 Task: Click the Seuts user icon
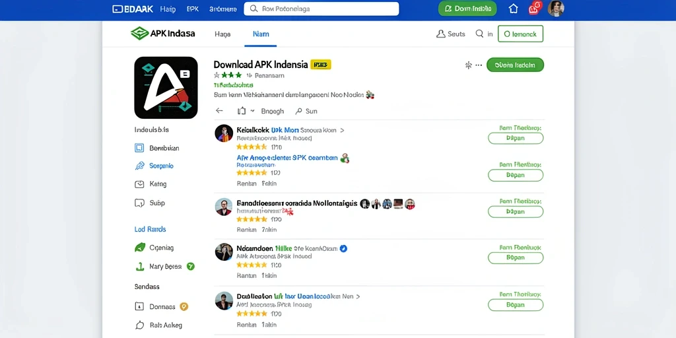click(440, 34)
